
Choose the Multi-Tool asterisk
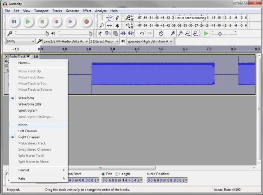tap(117, 25)
